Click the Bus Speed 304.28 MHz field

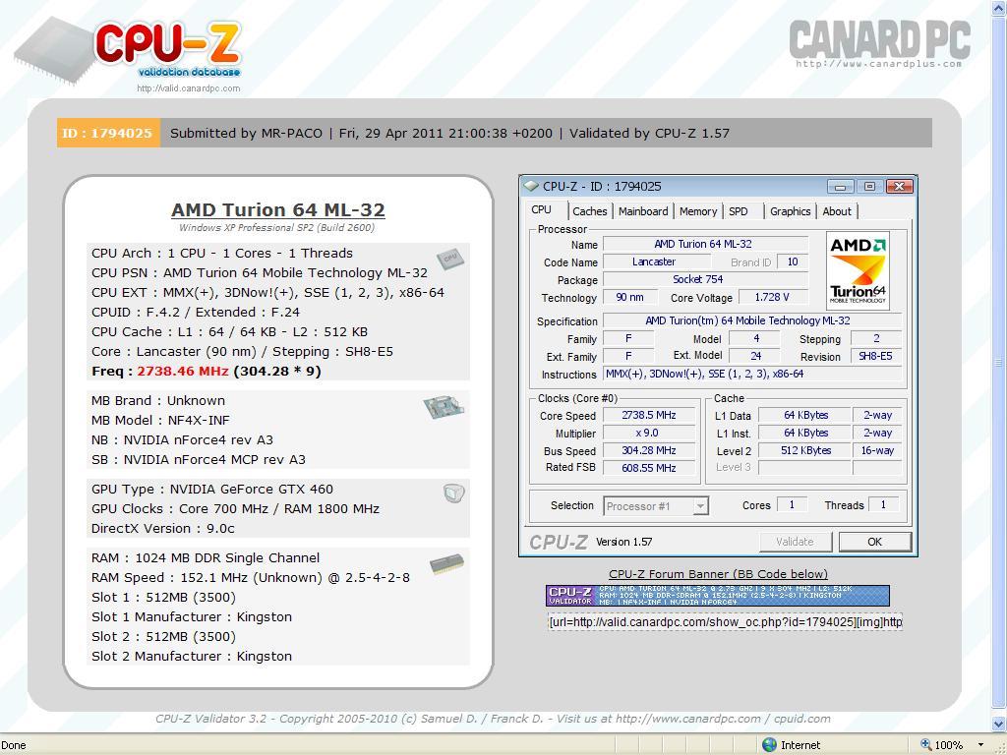(x=649, y=450)
